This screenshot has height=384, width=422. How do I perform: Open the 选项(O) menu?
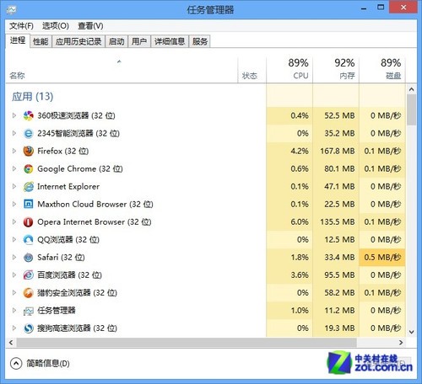click(x=56, y=26)
